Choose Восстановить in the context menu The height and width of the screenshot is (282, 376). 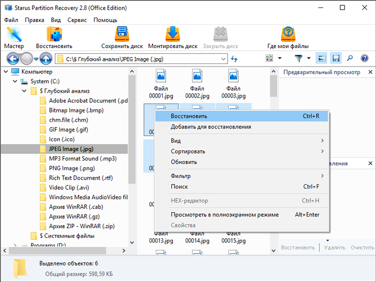(242, 116)
